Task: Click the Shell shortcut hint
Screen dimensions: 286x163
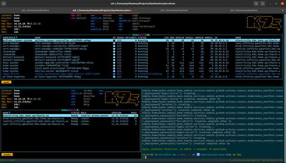Action: tap(136, 24)
